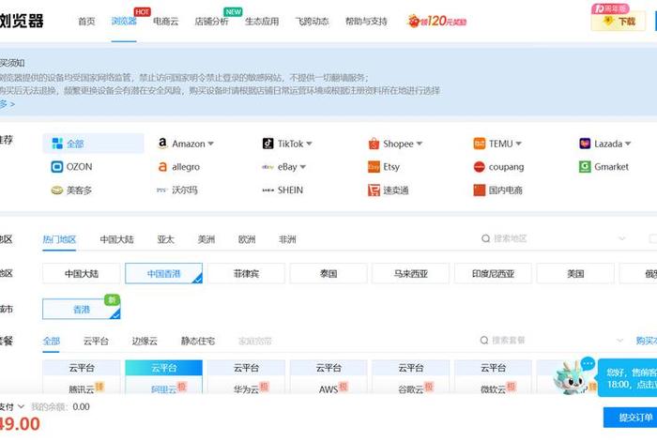Expand the Lazada dropdown arrow
The height and width of the screenshot is (441, 657).
[628, 144]
